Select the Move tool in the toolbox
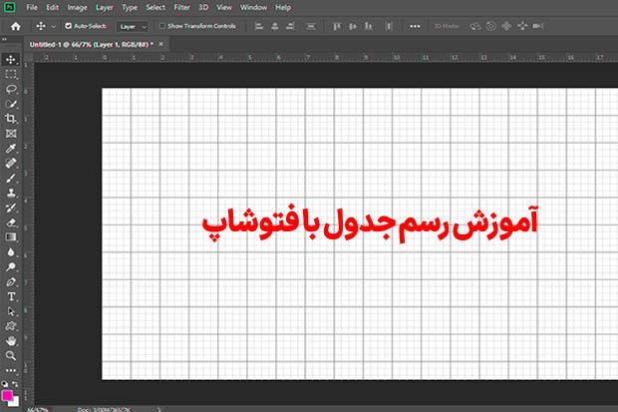 (x=11, y=59)
